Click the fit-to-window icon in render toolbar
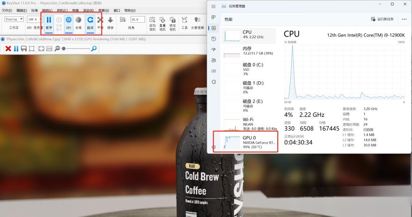This screenshot has height=217, width=412. (41, 48)
